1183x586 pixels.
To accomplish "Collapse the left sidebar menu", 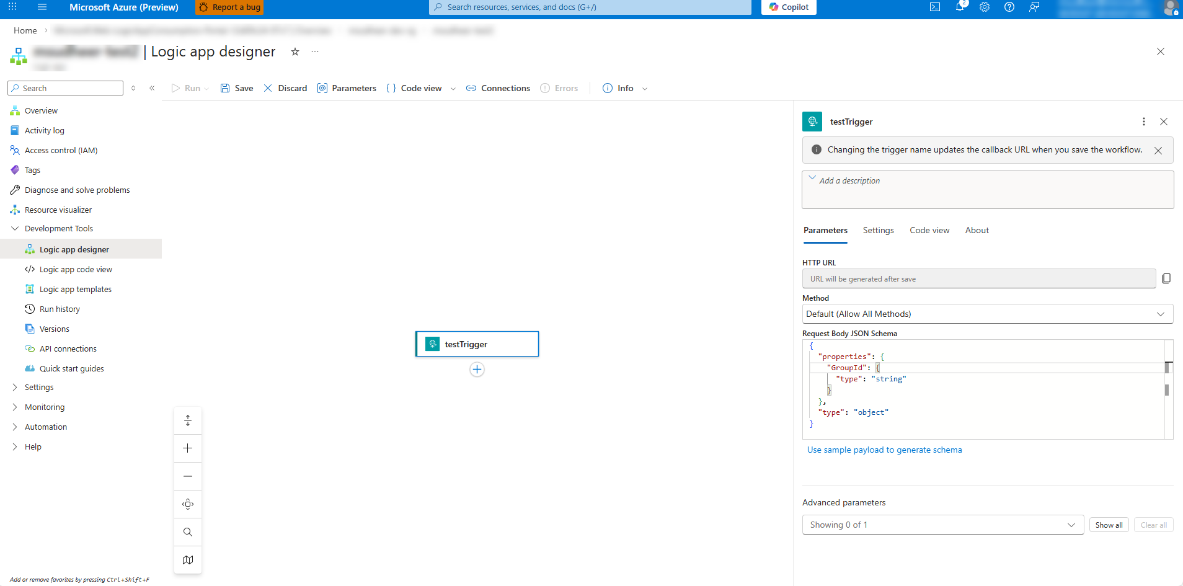I will click(x=152, y=88).
